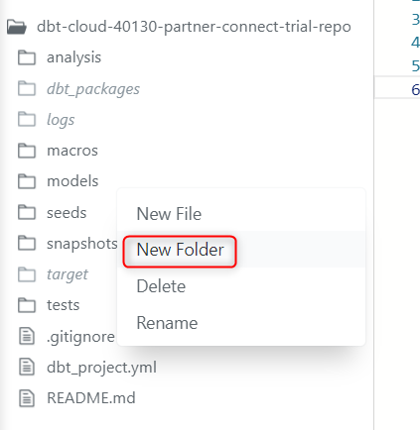Click the .gitignore file icon

(x=27, y=337)
